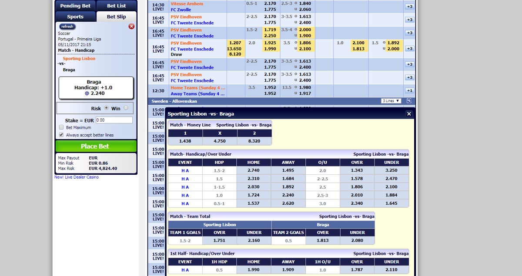Screen dimensions: 522x276
Task: Click the Sweden - Allsvenskan league header
Action: 174,101
